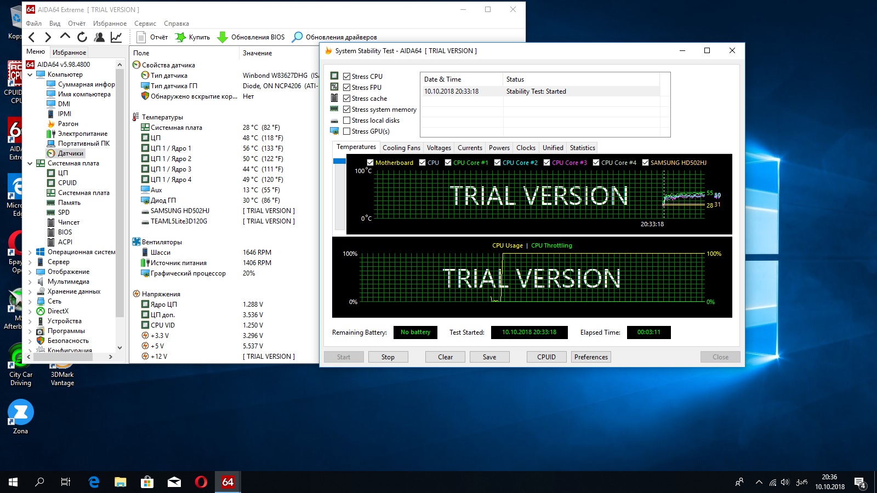877x493 pixels.
Task: Open Opera browser from the taskbar
Action: point(201,482)
